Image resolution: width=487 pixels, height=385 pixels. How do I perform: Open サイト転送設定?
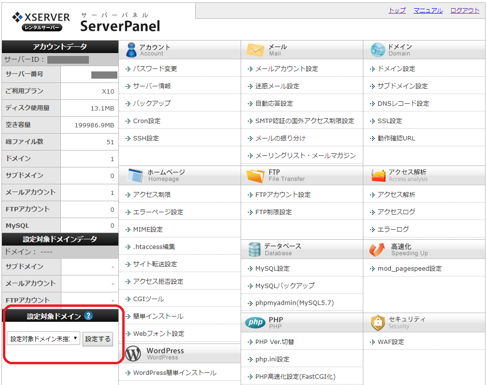(155, 264)
